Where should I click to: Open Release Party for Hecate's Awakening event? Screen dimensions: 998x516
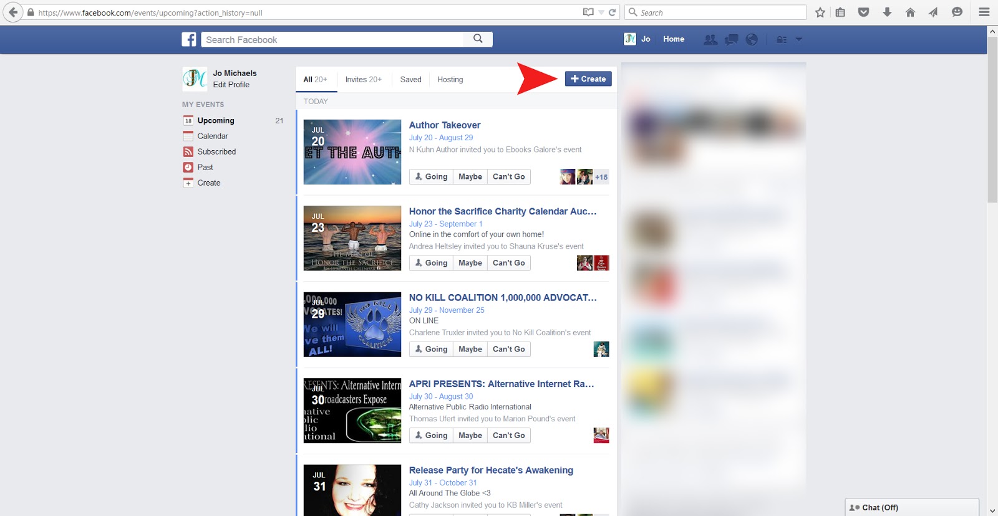pos(491,471)
